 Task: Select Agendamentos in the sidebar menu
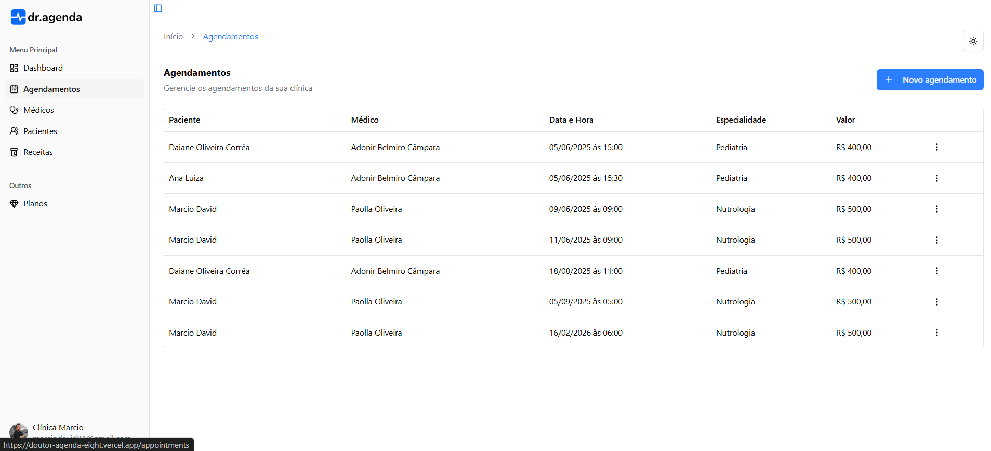(51, 89)
